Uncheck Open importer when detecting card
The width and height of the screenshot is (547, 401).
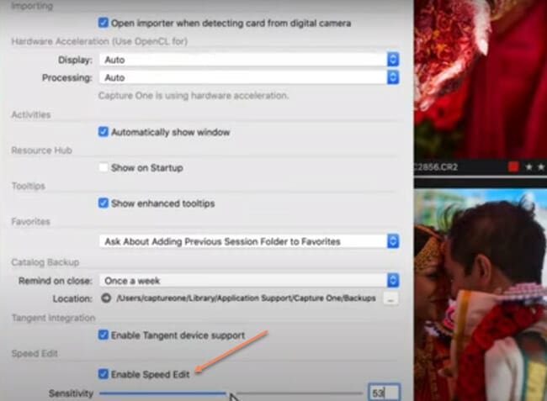click(104, 23)
